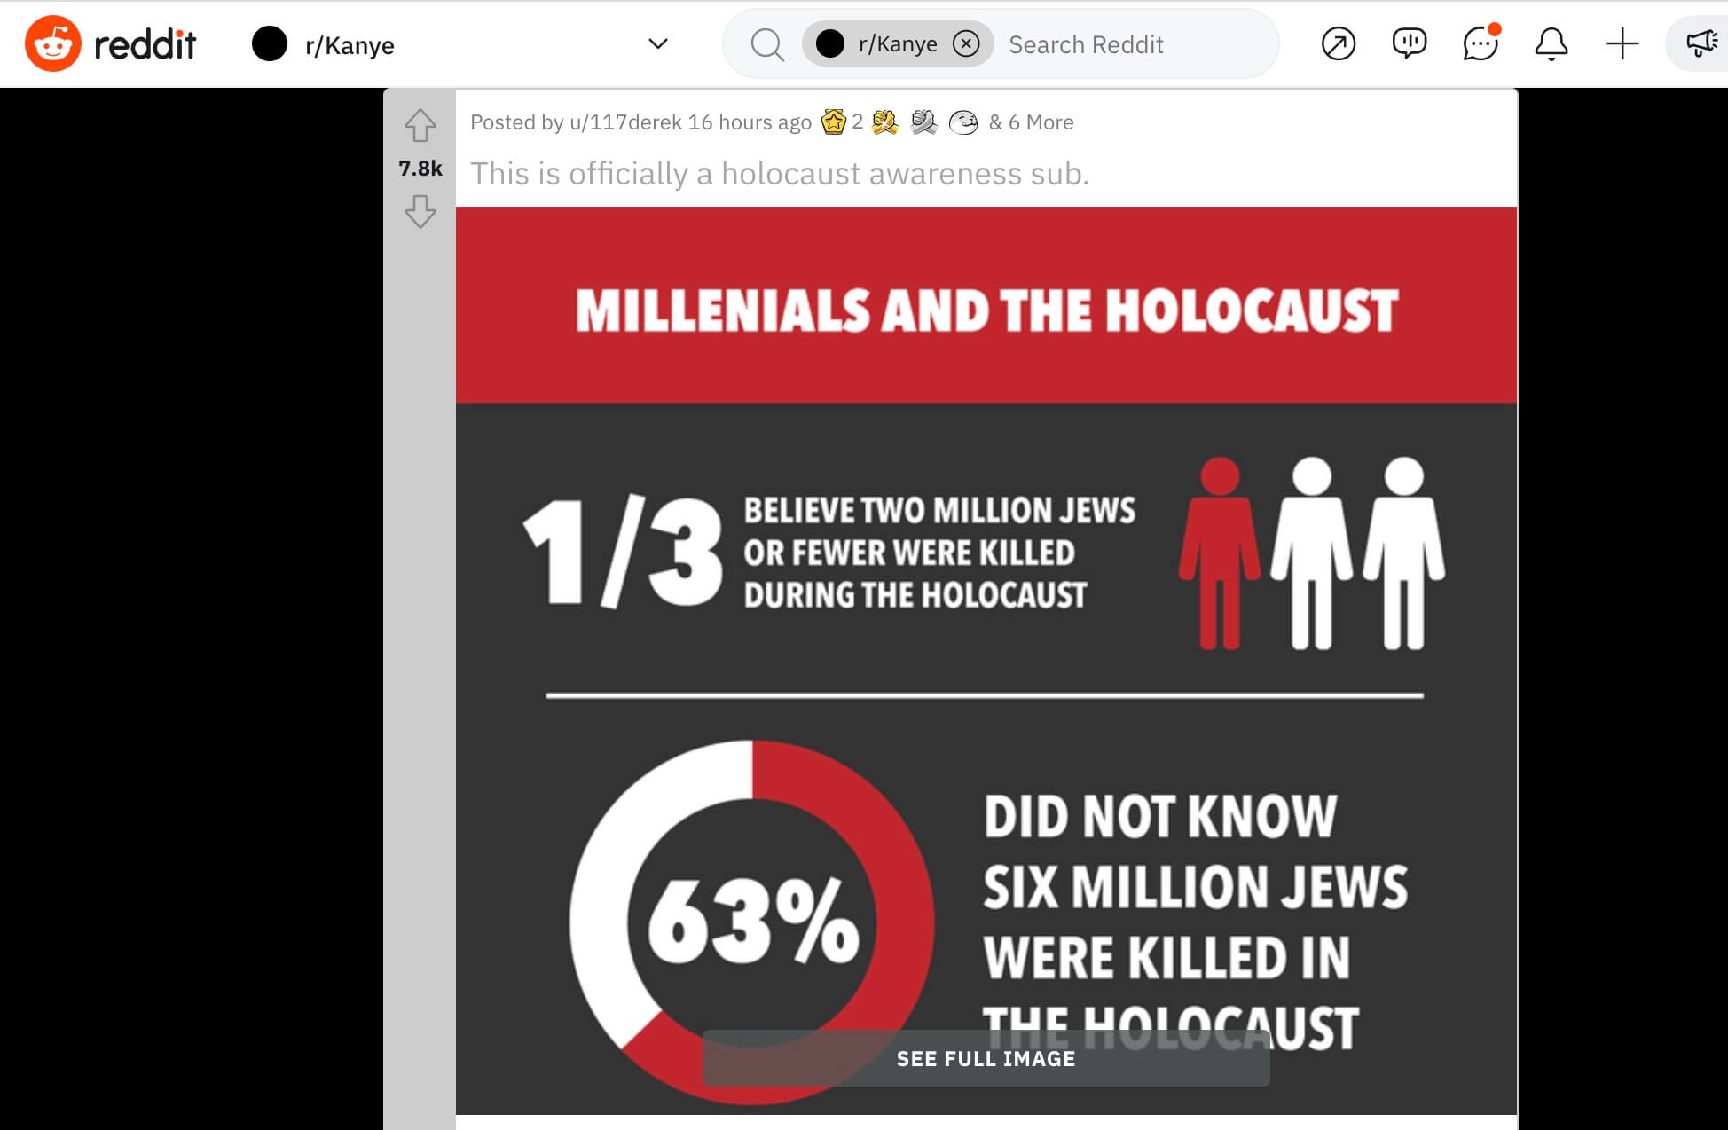
Task: Show the '& 6 More' awards
Action: 1031,122
